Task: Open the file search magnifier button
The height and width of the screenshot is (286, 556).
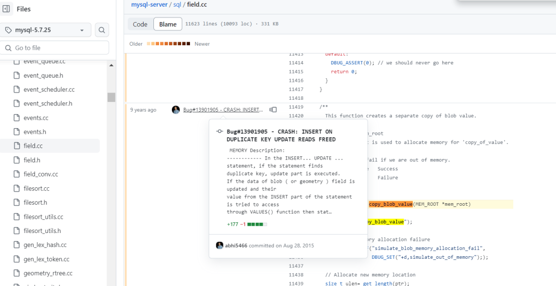Action: (x=102, y=30)
